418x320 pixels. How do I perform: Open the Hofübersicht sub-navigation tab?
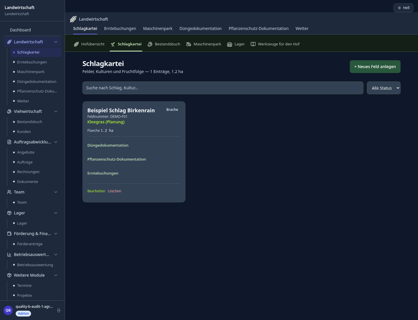89,44
